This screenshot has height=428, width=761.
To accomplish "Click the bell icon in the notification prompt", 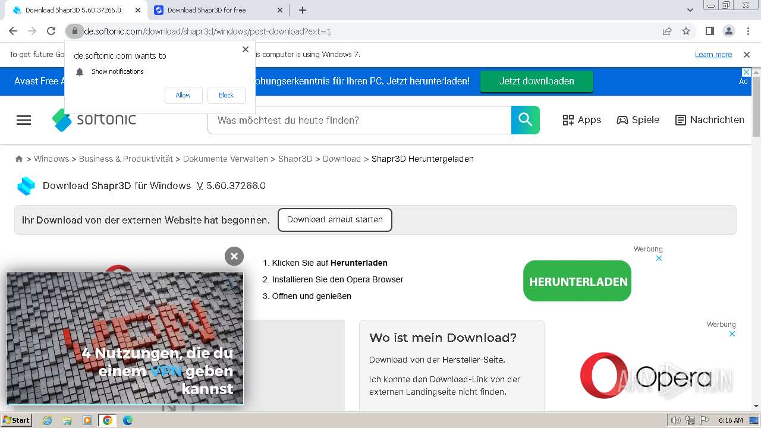I will 80,72.
